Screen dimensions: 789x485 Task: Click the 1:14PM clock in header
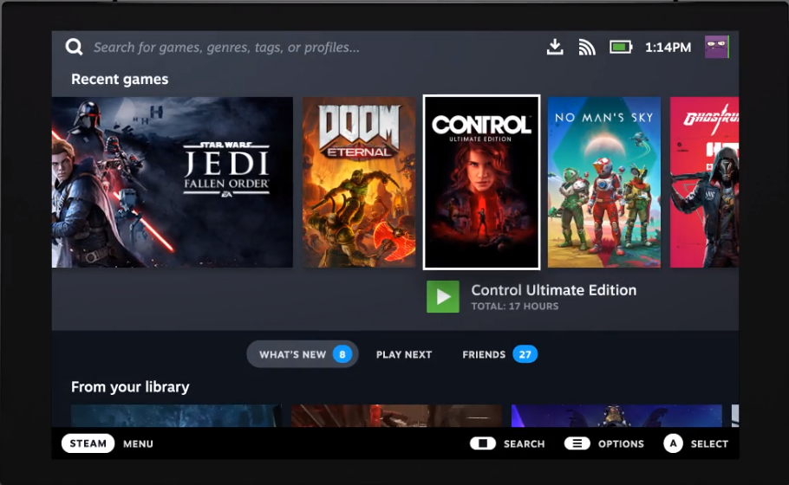(x=668, y=48)
